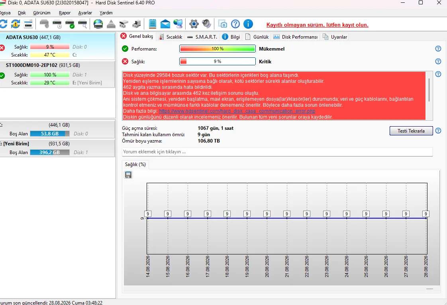Open settings gear icon in toolbar
Viewport: 447px width, 305px height.
tap(194, 24)
